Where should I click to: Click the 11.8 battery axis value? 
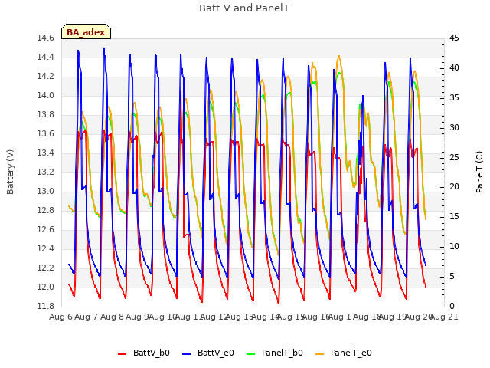click(x=45, y=306)
